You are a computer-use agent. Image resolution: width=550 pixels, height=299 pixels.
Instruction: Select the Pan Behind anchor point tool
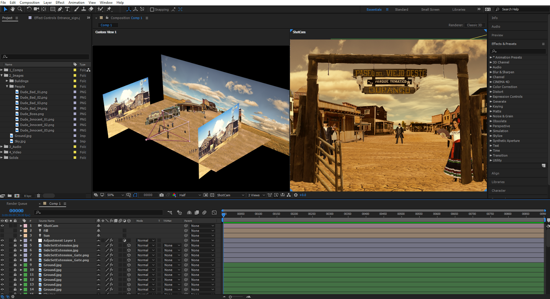coord(44,9)
